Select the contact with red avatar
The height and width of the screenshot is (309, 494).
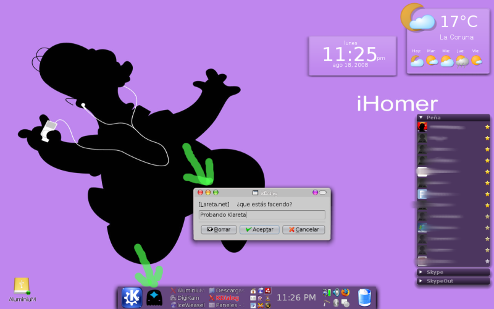coord(453,127)
